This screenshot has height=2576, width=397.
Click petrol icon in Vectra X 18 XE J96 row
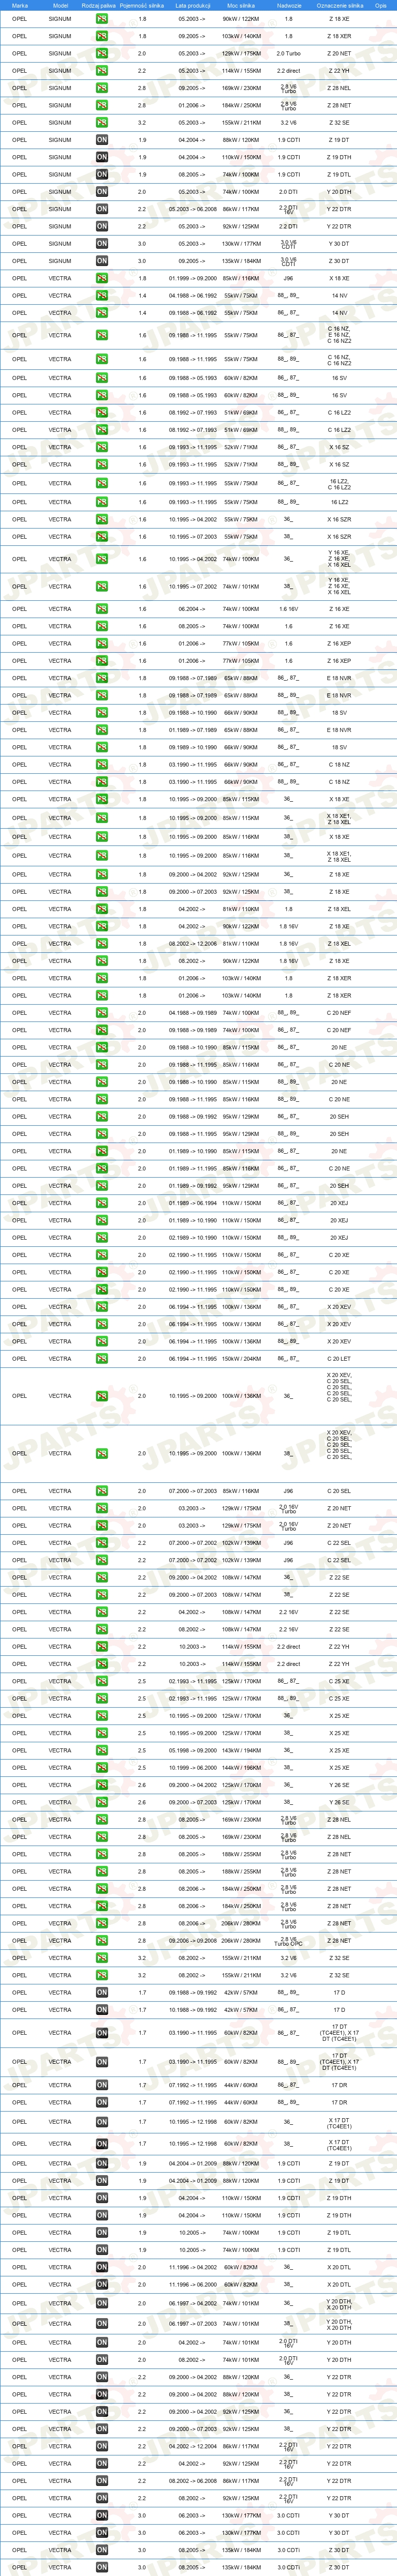coord(102,278)
